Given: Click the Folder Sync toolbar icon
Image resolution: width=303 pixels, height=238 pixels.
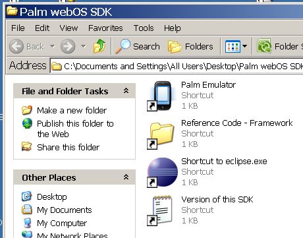Looking at the screenshot, I should tap(264, 46).
